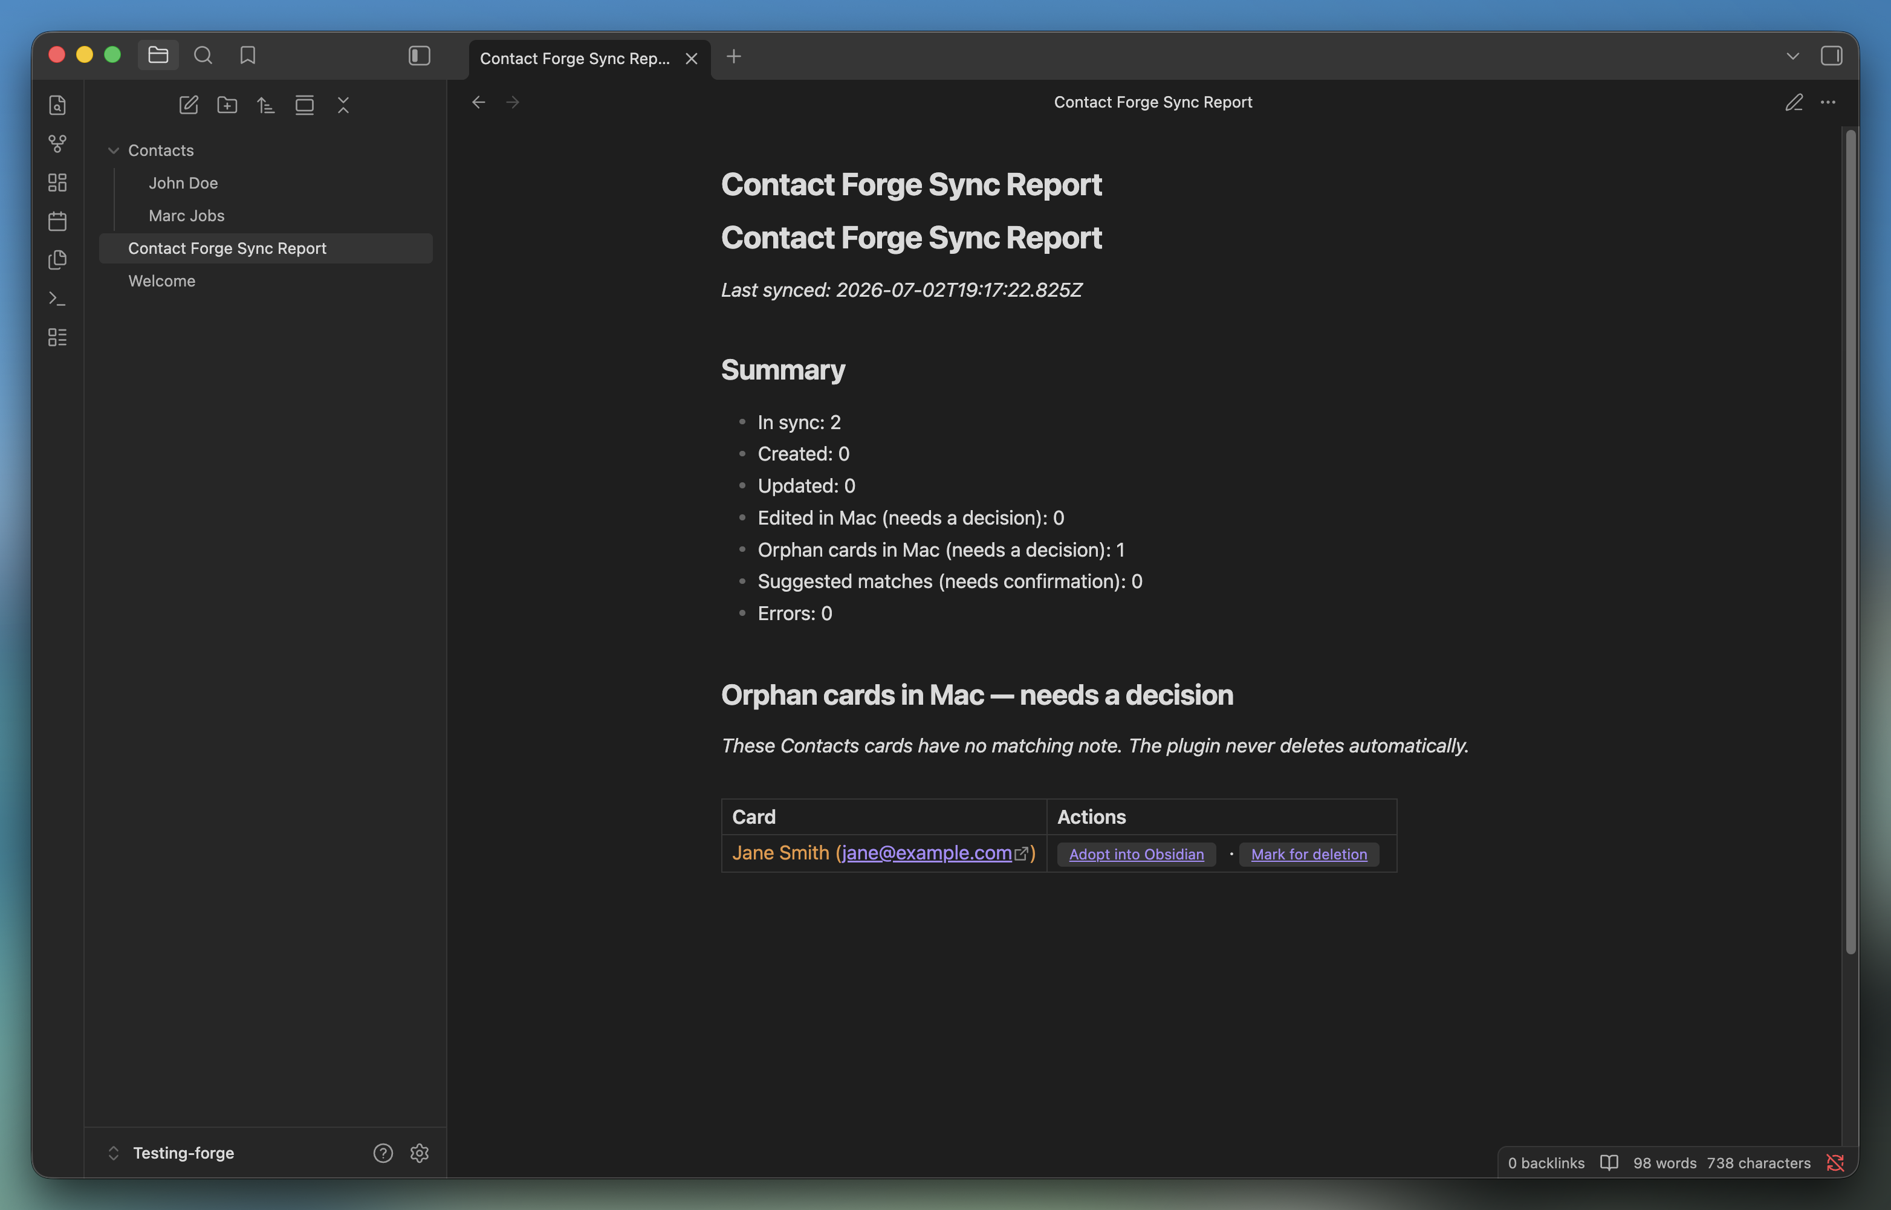
Task: Open the help icon
Action: 383,1153
